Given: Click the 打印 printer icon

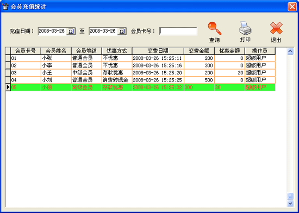Looking at the screenshot, I should coord(245,28).
